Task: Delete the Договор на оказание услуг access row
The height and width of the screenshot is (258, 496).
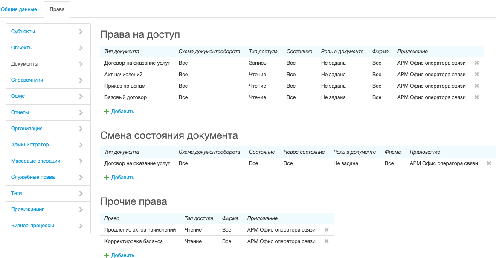Action: pyautogui.click(x=476, y=63)
